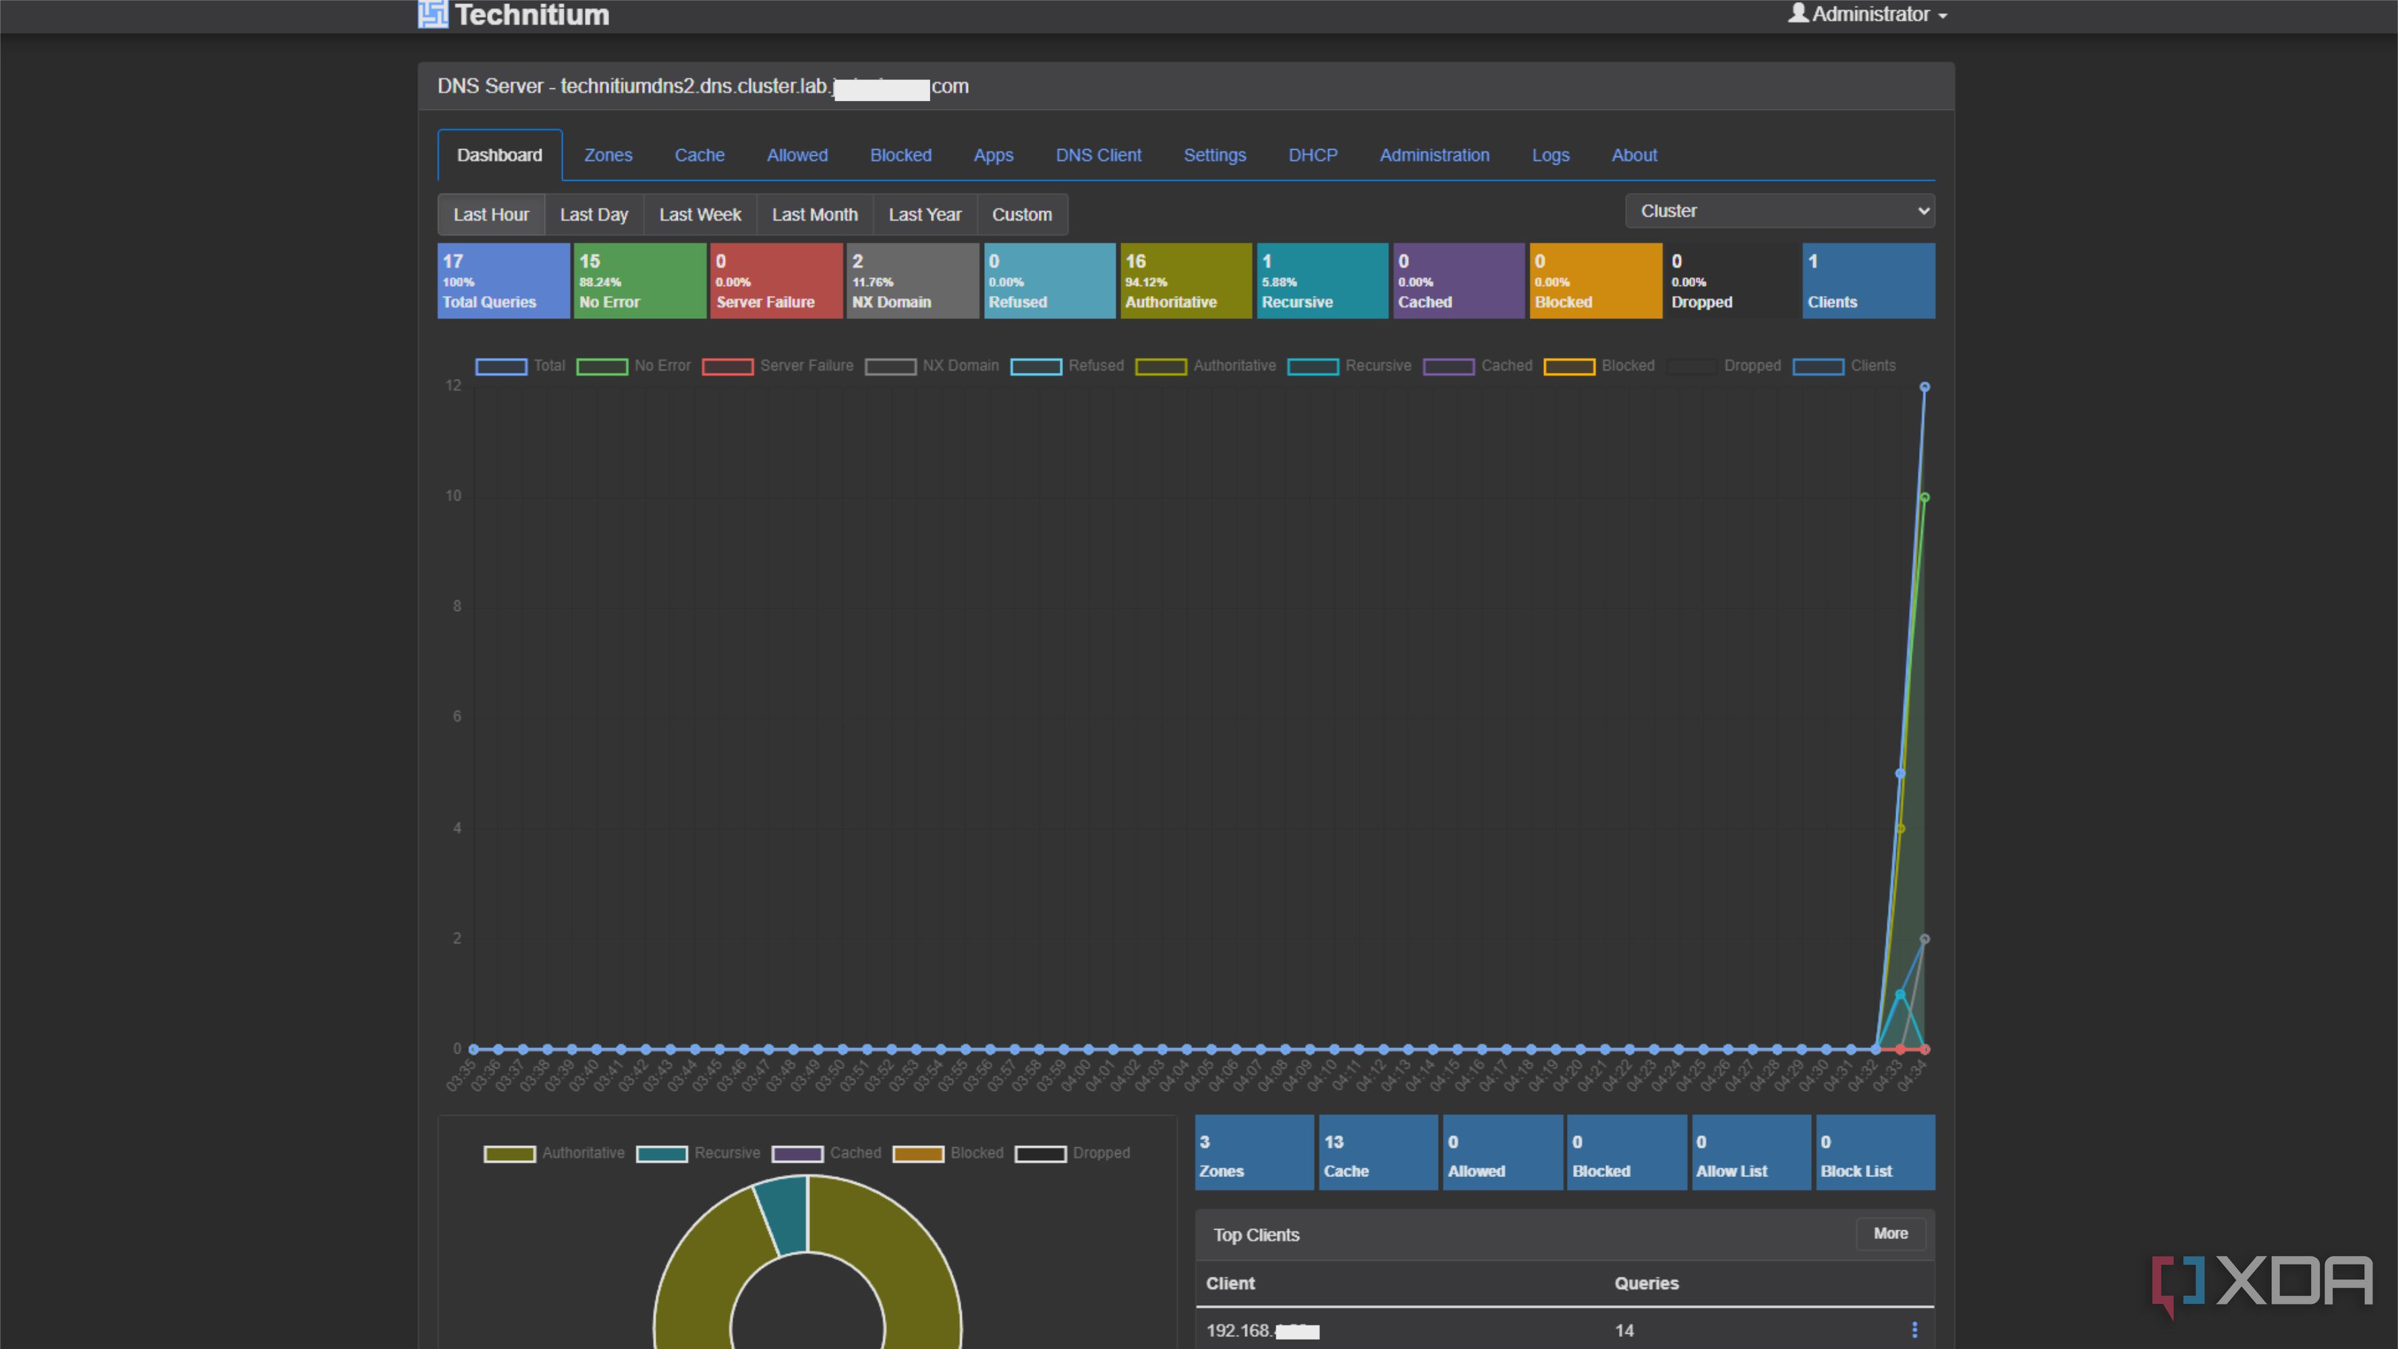Toggle NX Domain series in chart legend
The width and height of the screenshot is (2398, 1349).
(932, 366)
